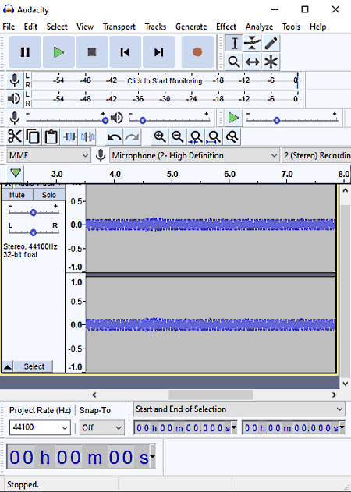This screenshot has height=492, width=351.
Task: Open the Snap-To Off dropdown
Action: point(101,427)
